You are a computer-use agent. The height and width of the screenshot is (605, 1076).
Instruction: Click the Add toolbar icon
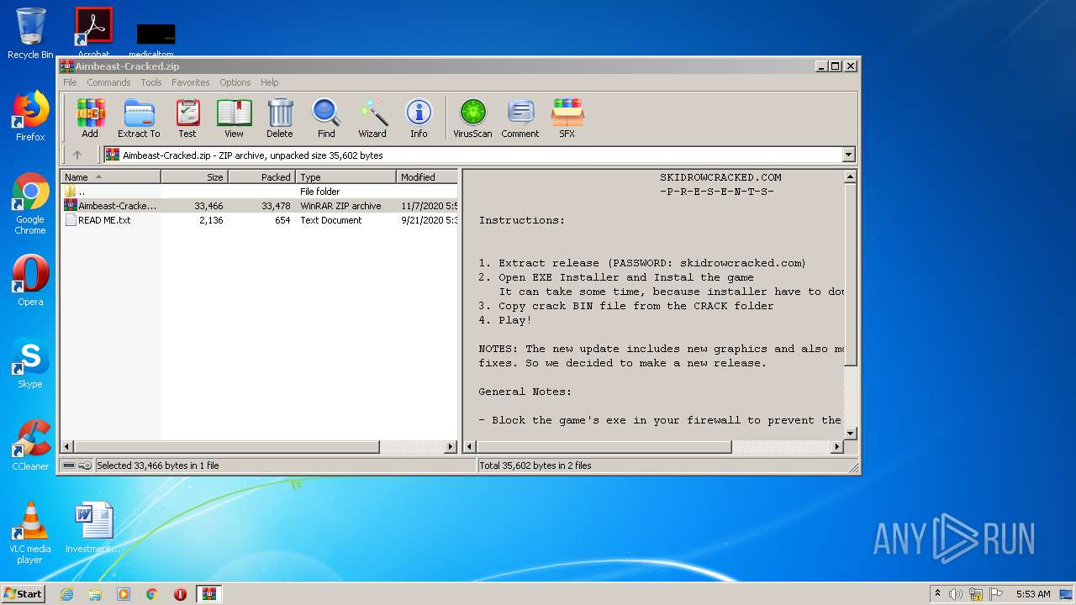[x=90, y=118]
